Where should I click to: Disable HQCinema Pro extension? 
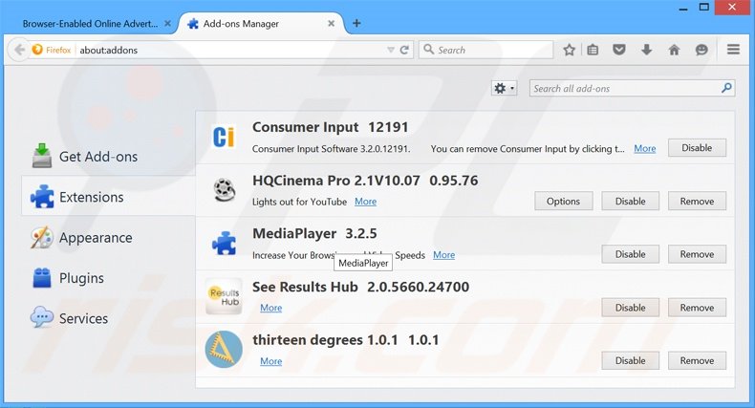[x=631, y=201]
